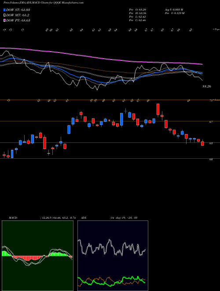Image resolution: width=220 pixels, height=291 pixels.
Task: Click the tallest red candlestick near price 71
Action: pyautogui.click(x=158, y=109)
